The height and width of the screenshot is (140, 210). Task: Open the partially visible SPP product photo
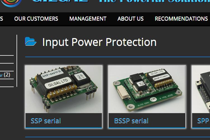201,89
